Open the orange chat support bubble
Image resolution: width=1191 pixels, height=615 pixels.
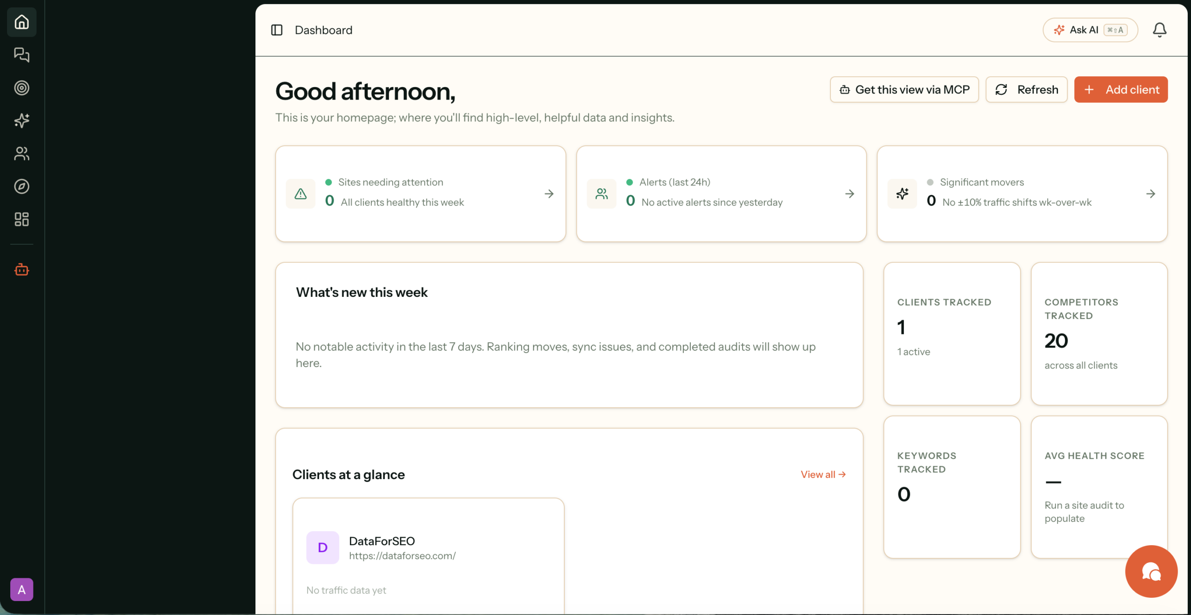click(1151, 572)
